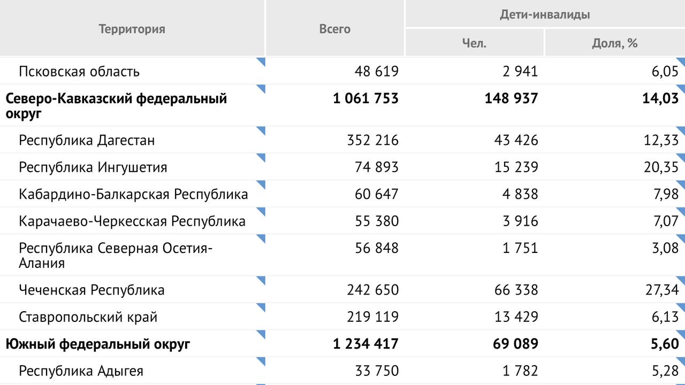Image resolution: width=685 pixels, height=385 pixels.
Task: Select the Чел. sub-column header
Action: (474, 43)
